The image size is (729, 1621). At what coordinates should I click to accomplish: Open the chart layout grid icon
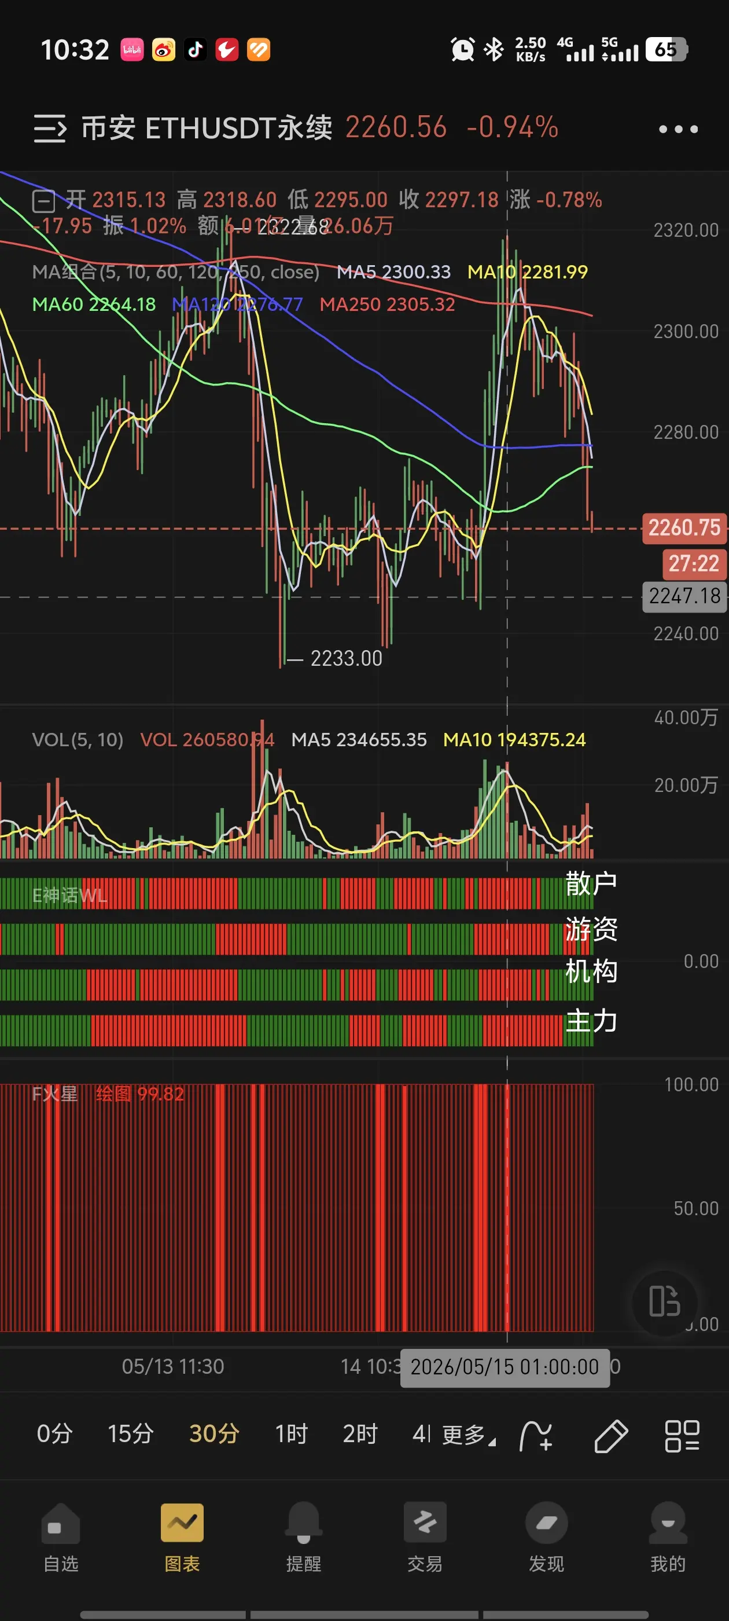[682, 1436]
